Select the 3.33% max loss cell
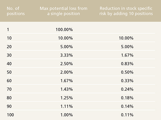 66,55
